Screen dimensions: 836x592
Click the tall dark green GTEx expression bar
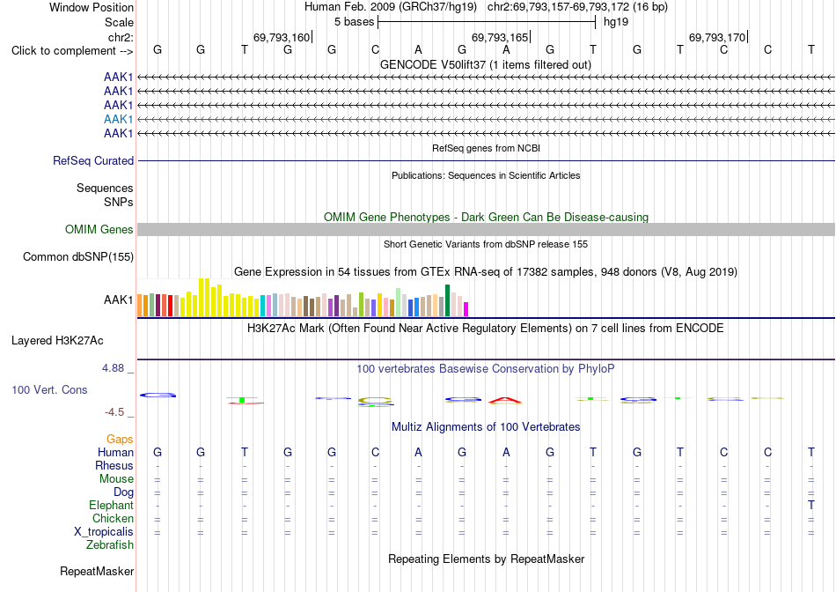pos(448,300)
